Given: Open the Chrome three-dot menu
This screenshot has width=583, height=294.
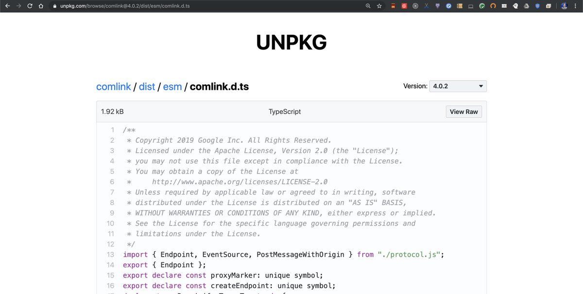Looking at the screenshot, I should click(575, 6).
